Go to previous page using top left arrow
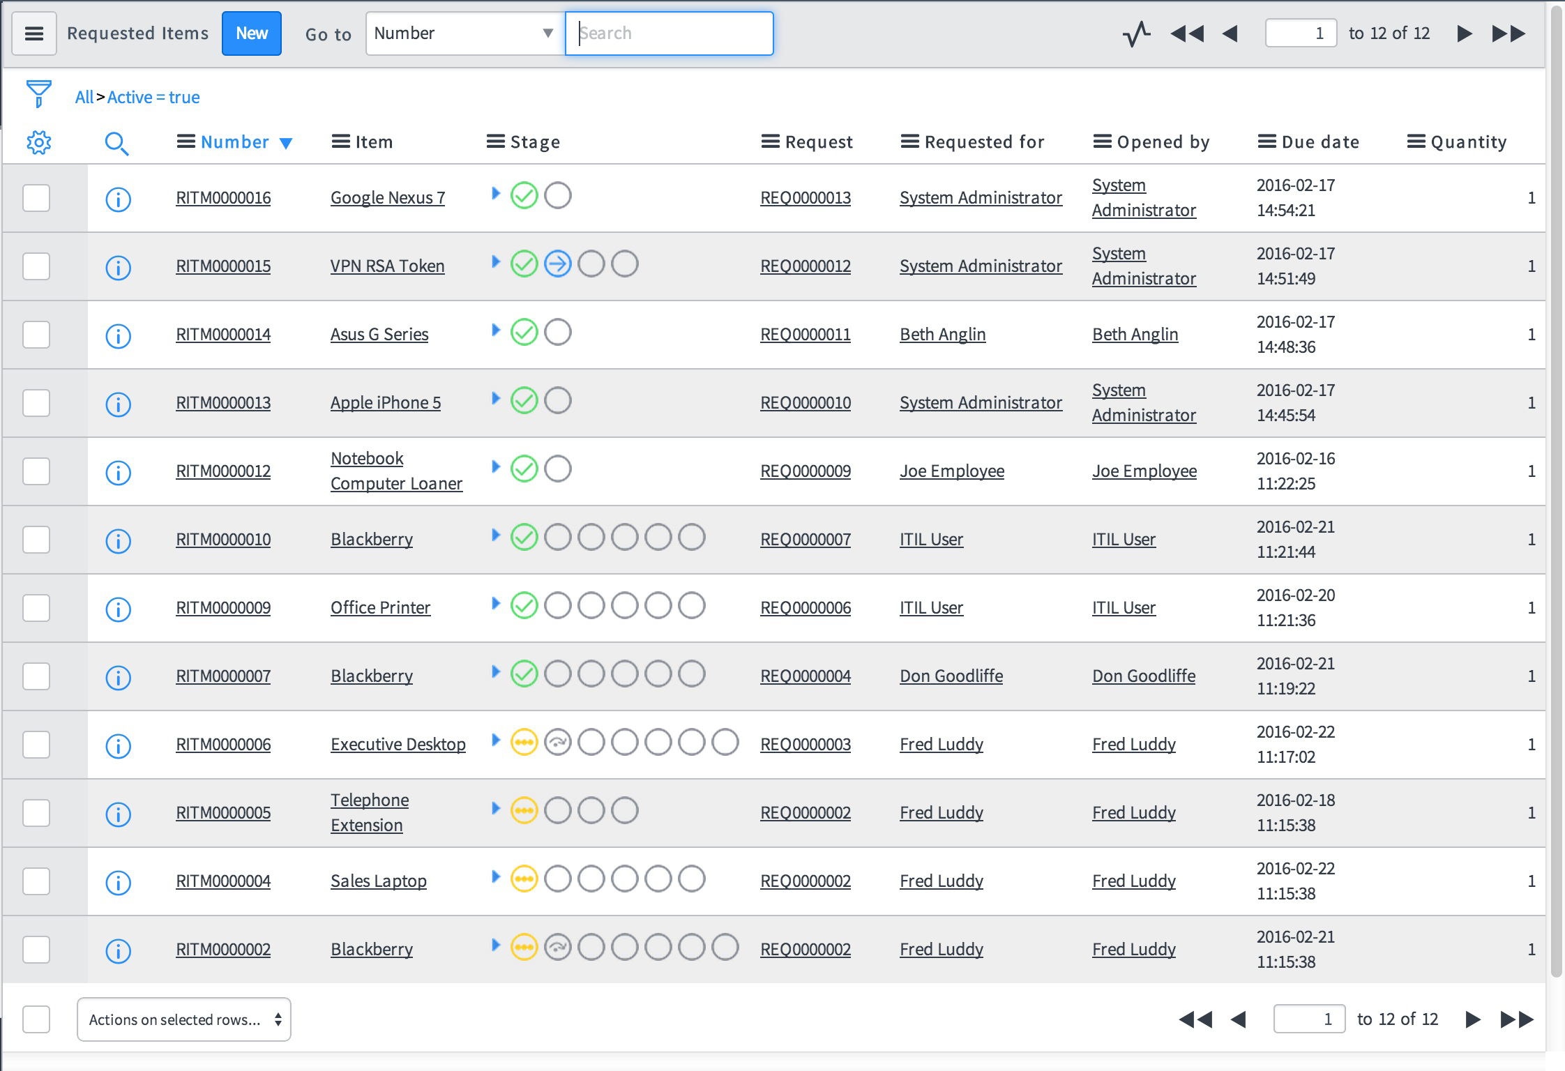Viewport: 1565px width, 1071px height. click(x=1230, y=33)
